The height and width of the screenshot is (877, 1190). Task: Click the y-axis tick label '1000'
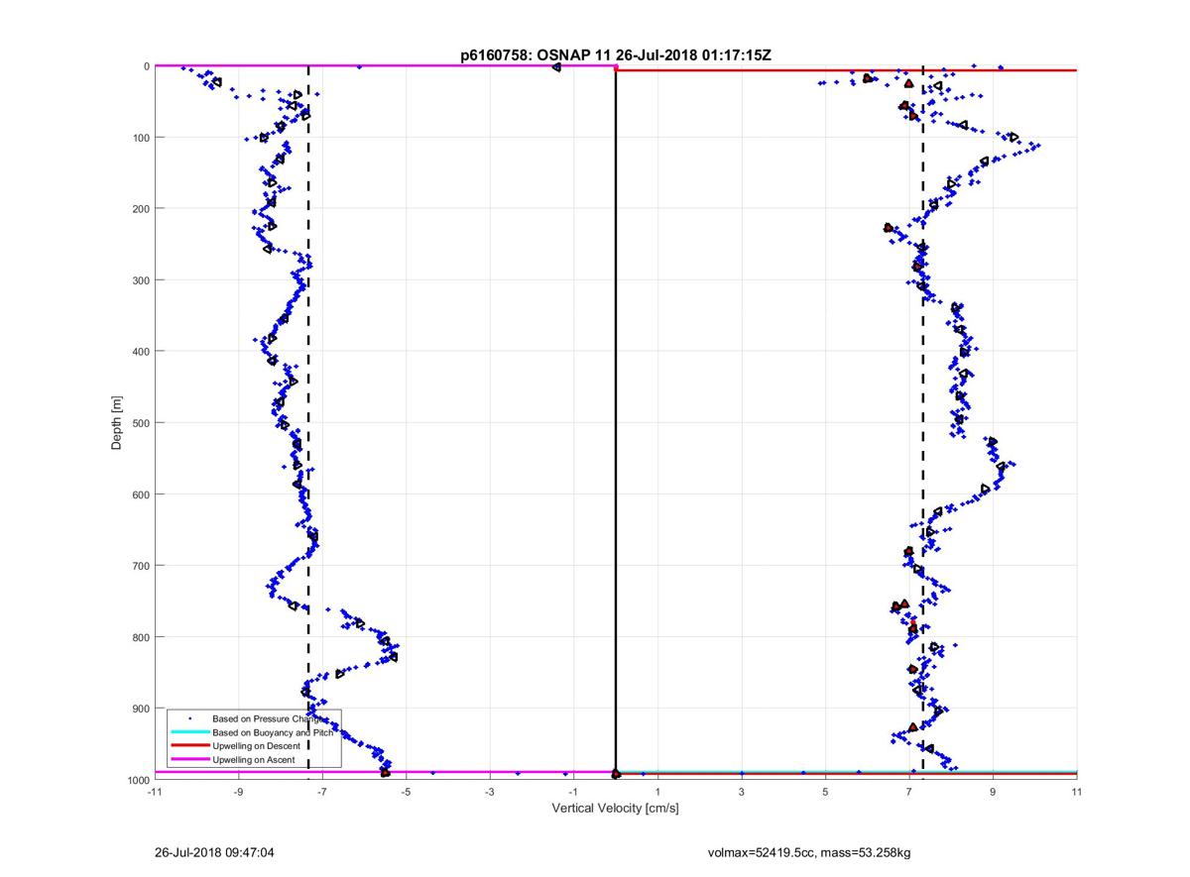(x=137, y=780)
